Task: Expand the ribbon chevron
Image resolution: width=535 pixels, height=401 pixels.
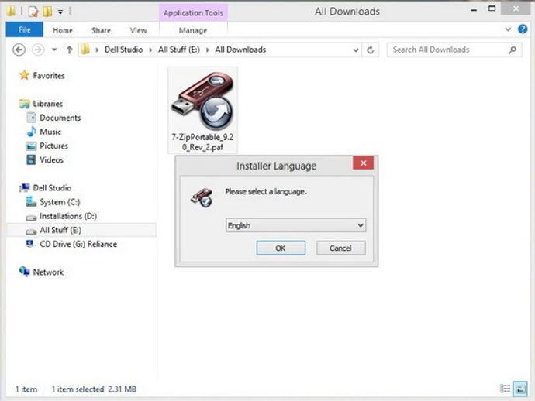Action: (508, 29)
